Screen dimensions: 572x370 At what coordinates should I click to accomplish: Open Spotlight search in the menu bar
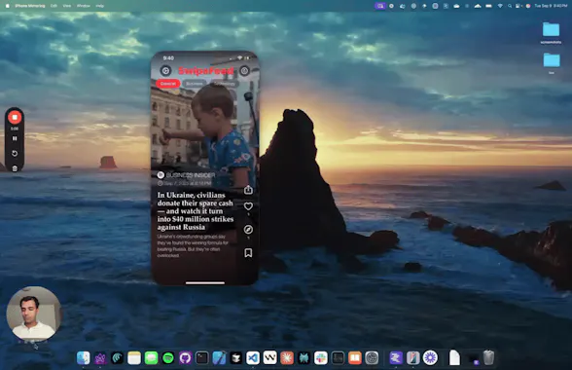[510, 6]
